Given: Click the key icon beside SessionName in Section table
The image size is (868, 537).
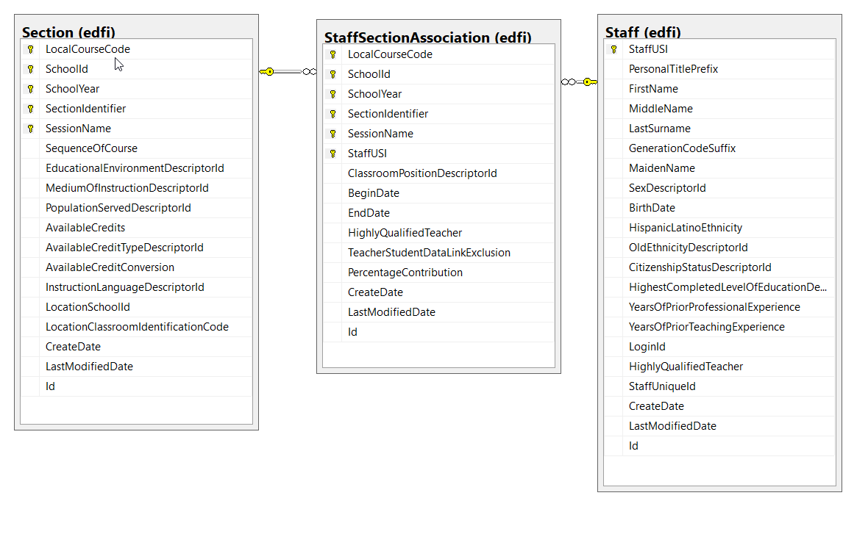Looking at the screenshot, I should click(x=30, y=129).
